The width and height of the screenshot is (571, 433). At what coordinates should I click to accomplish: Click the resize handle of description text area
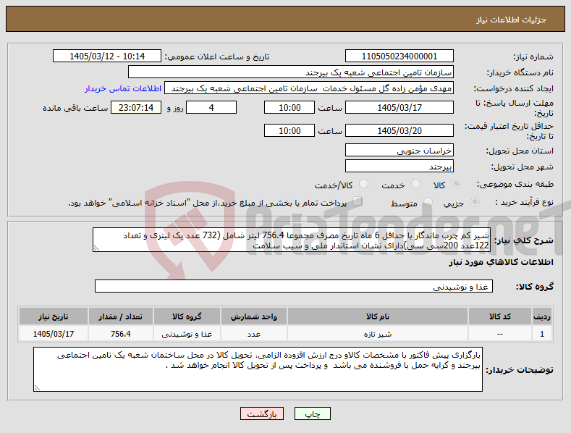[x=96, y=248]
